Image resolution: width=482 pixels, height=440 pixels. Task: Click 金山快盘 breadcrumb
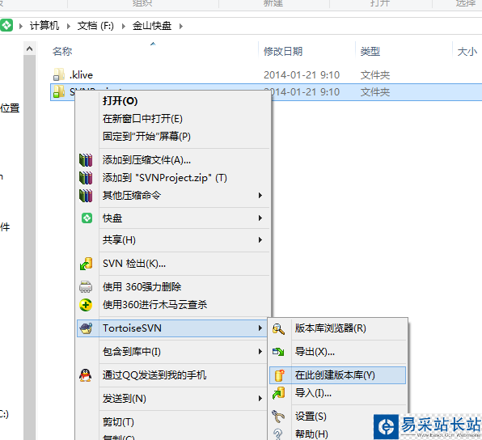click(x=152, y=26)
